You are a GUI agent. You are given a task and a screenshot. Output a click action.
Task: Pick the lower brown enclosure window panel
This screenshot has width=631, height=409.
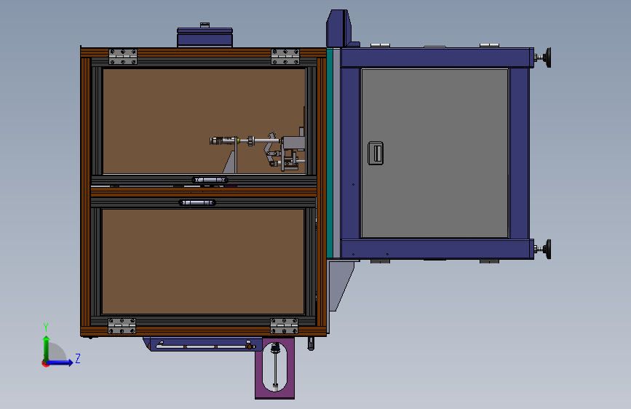tap(203, 261)
